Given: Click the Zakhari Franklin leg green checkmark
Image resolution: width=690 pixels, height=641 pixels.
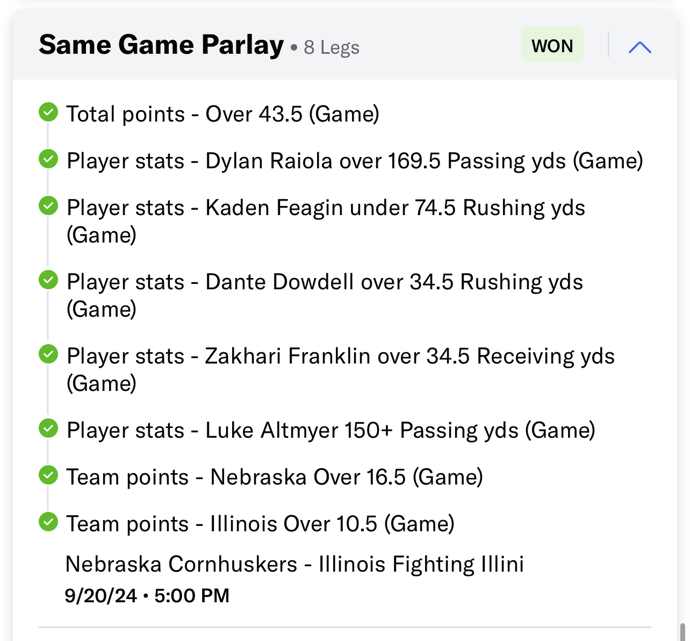Looking at the screenshot, I should coord(48,354).
